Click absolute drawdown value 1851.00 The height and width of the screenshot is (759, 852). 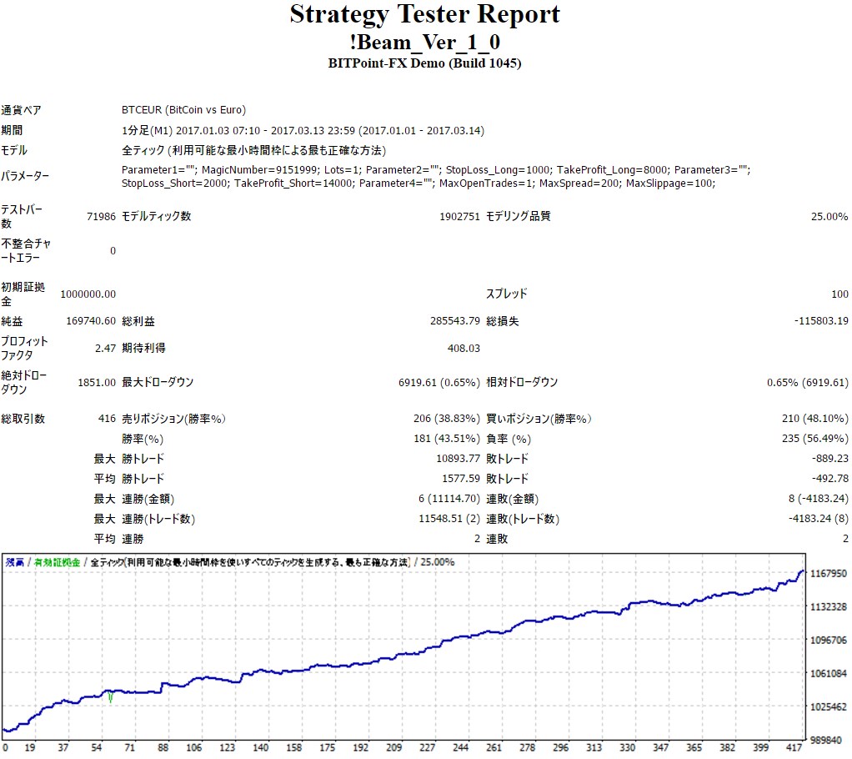[x=97, y=382]
